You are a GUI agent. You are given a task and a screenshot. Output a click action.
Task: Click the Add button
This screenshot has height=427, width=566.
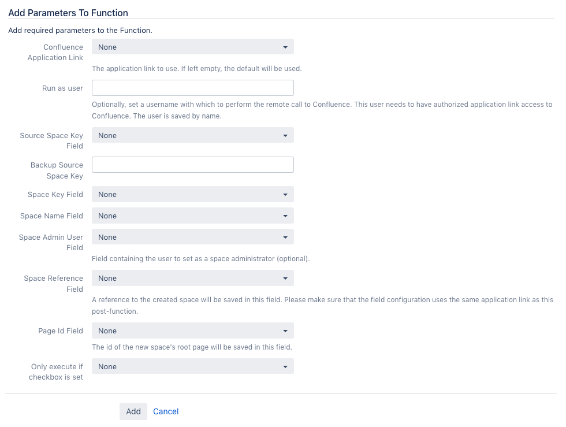coord(133,411)
